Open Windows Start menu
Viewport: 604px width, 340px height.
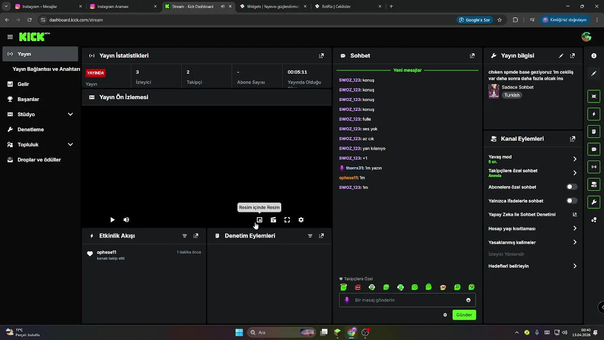239,332
